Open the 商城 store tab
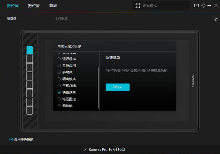 [x=53, y=6]
